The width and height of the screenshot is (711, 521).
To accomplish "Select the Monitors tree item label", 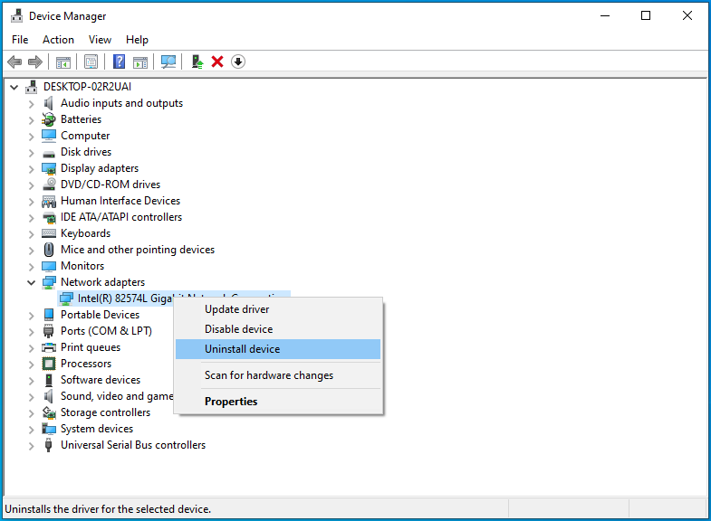I will pyautogui.click(x=82, y=266).
